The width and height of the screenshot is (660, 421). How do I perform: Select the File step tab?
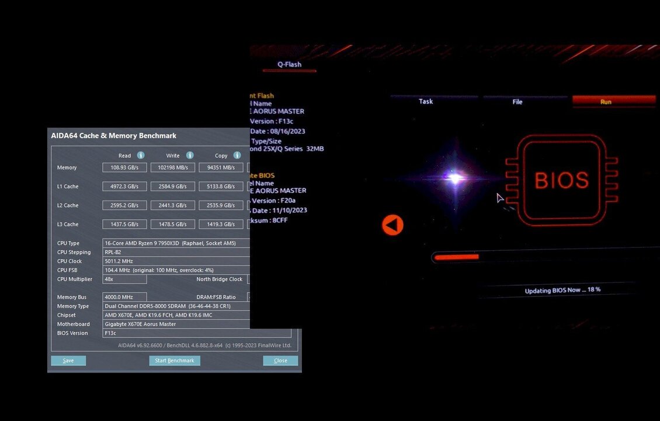[x=517, y=102]
